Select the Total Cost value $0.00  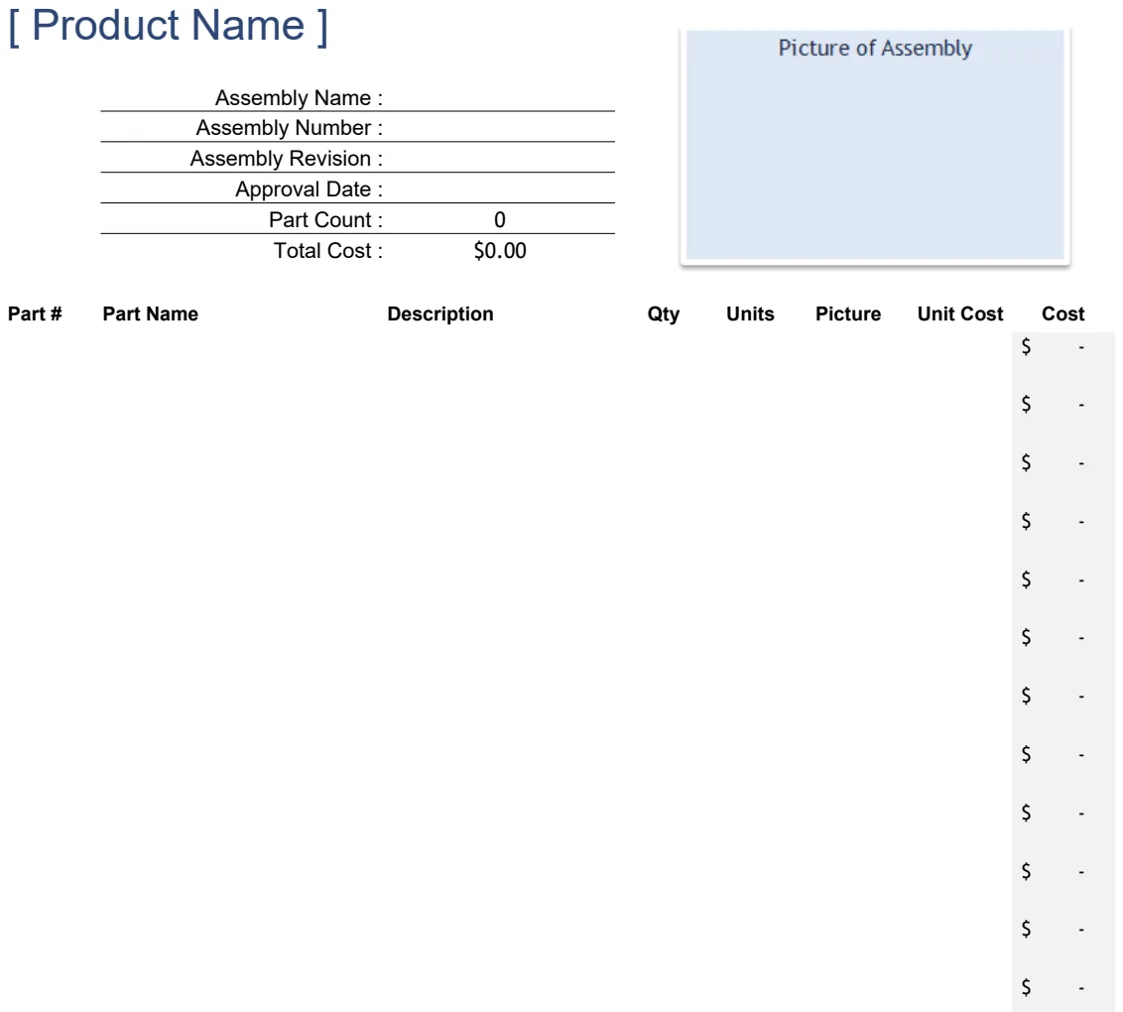500,251
